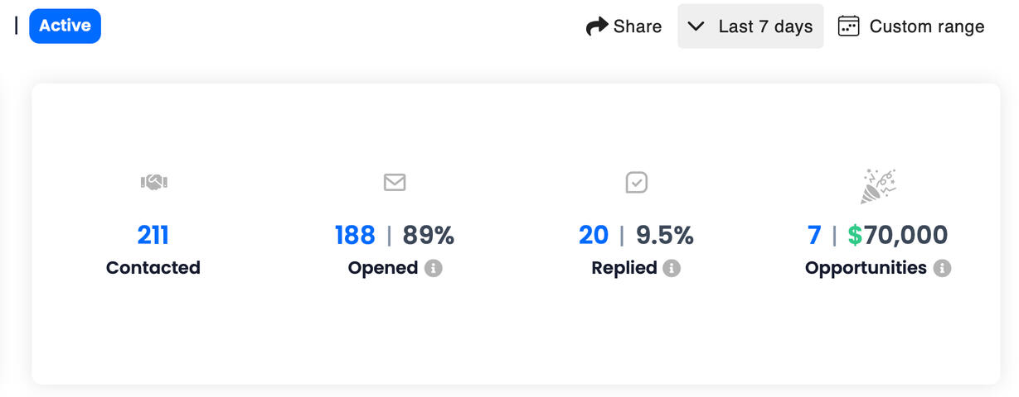
Task: Click the blue Active status badge
Action: (65, 26)
